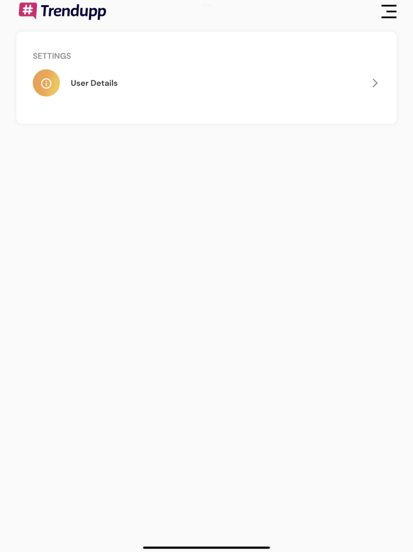
Task: Click the SETTINGS section heading
Action: [52, 56]
